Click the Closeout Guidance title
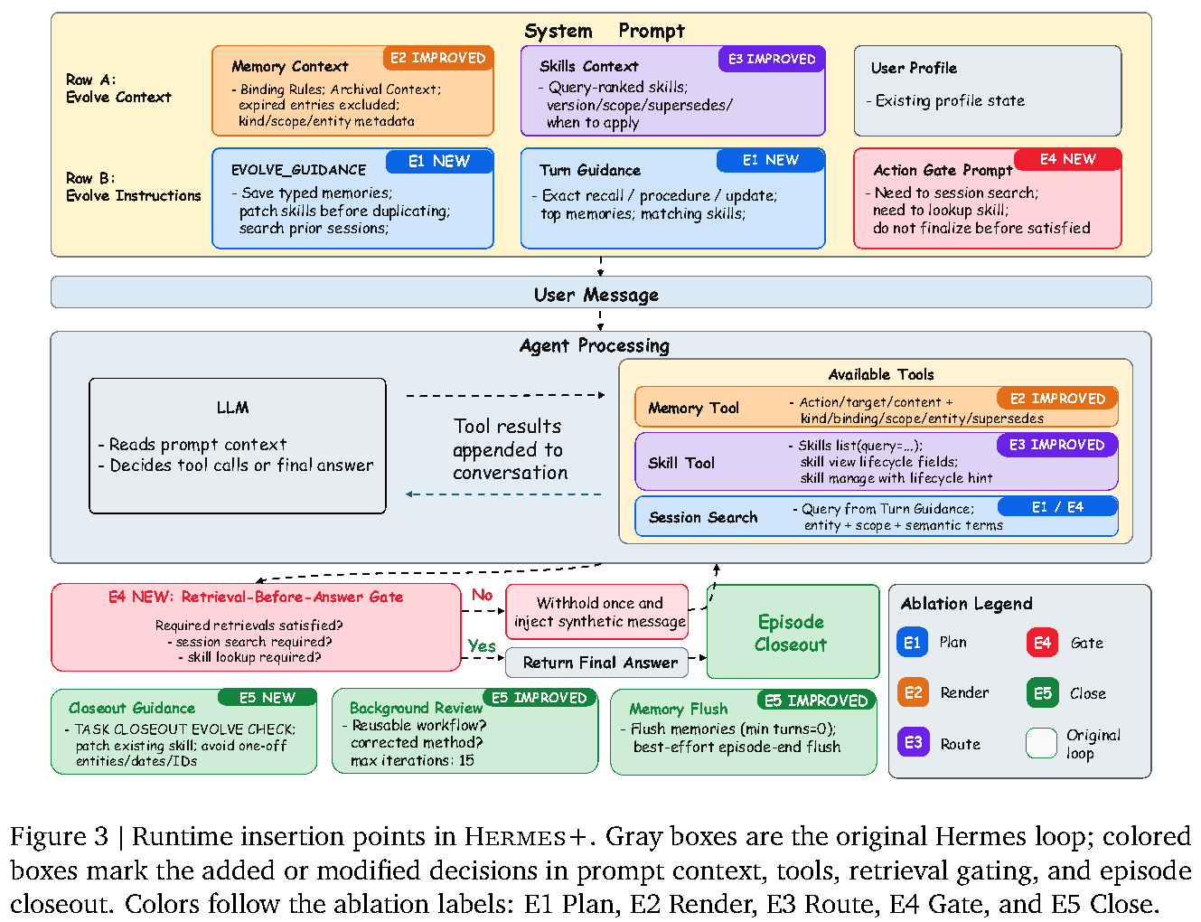This screenshot has height=922, width=1201. (x=131, y=708)
